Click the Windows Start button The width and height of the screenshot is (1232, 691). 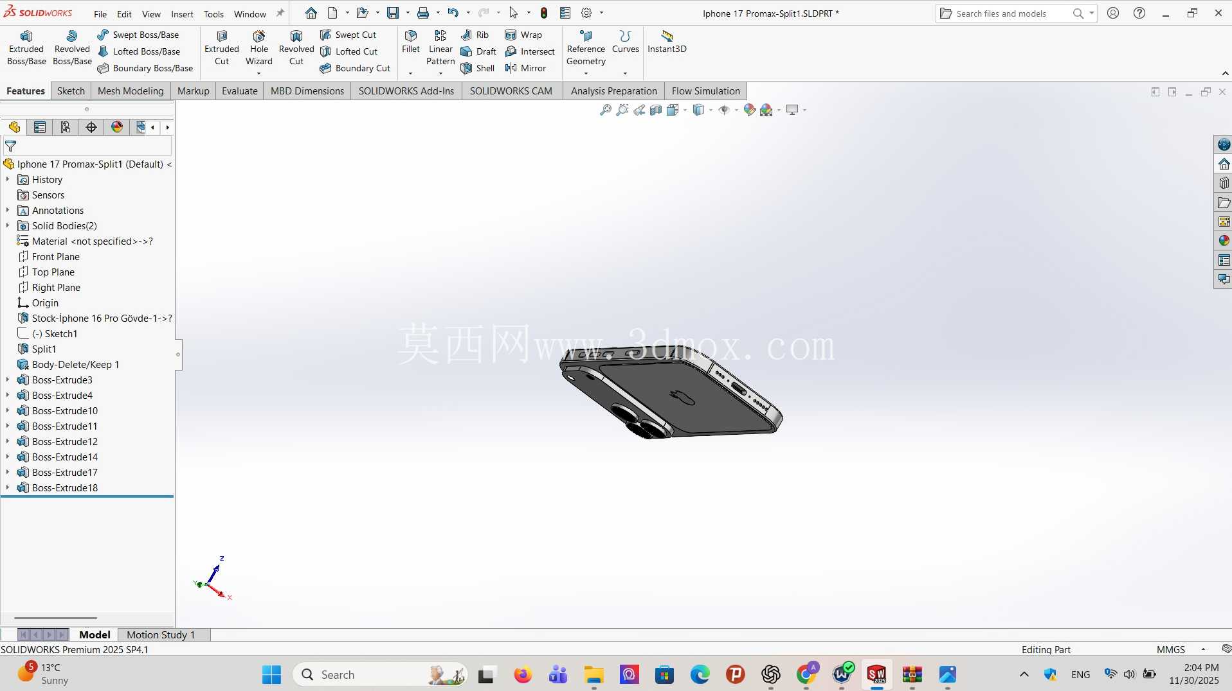[271, 675]
